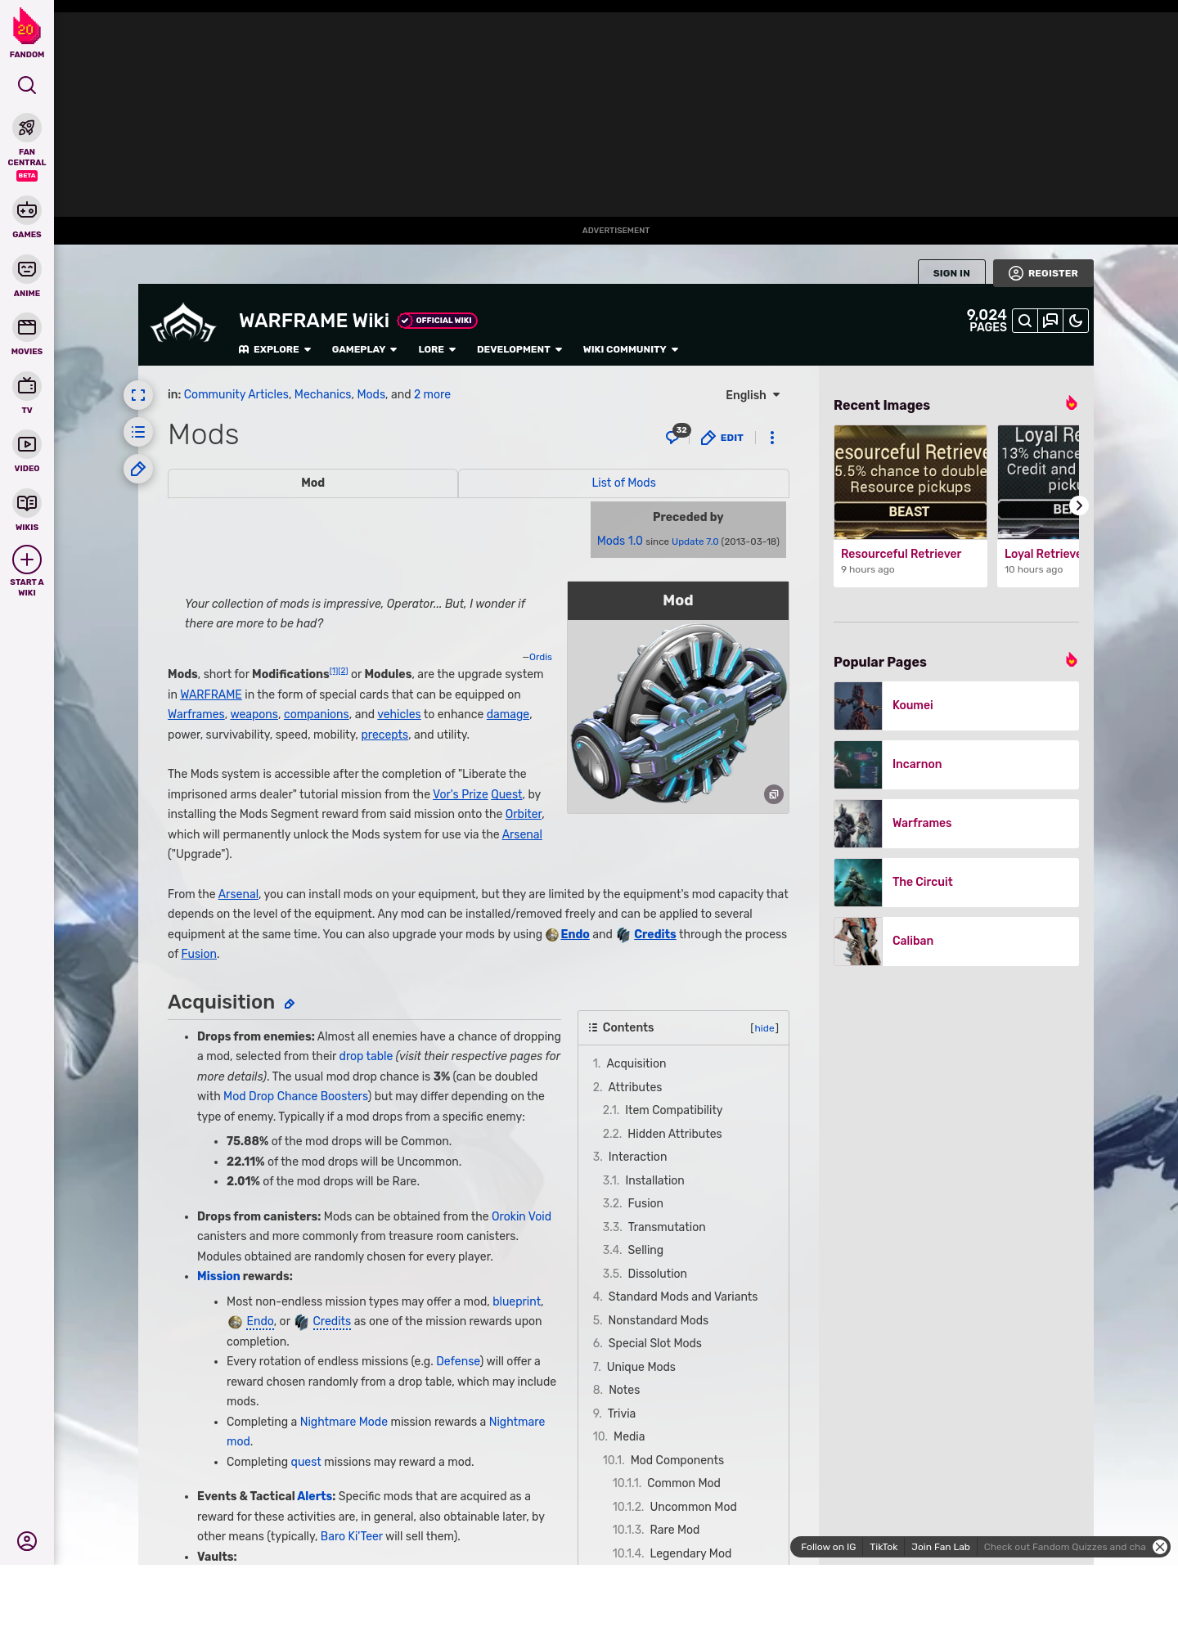Expand page to full width icon

pos(138,395)
